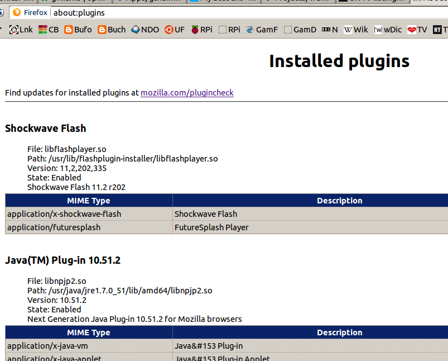Click 'Version: 11,2,202,335' text
The width and height of the screenshot is (448, 361).
click(67, 168)
